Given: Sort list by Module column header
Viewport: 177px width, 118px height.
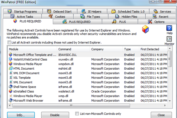Looking at the screenshot, I should tap(32, 49).
